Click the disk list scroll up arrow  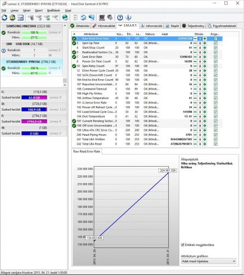pos(65,26)
